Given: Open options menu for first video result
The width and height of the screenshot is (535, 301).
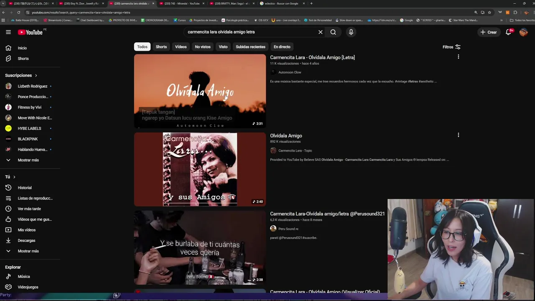Looking at the screenshot, I should [x=459, y=57].
